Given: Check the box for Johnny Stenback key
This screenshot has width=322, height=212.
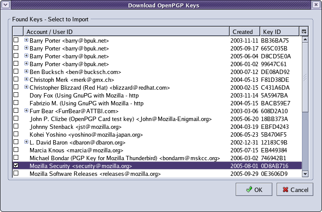Looking at the screenshot, I should (16, 126).
